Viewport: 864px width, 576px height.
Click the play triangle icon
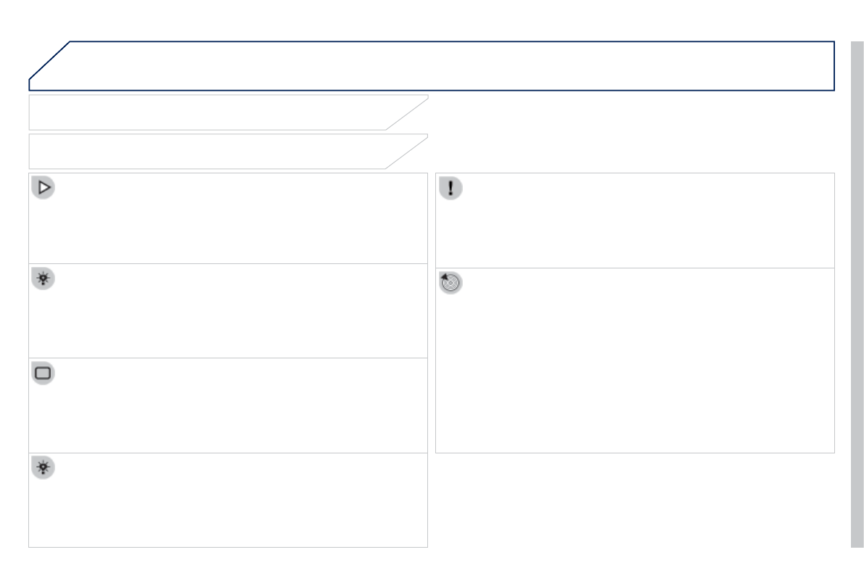pos(44,188)
